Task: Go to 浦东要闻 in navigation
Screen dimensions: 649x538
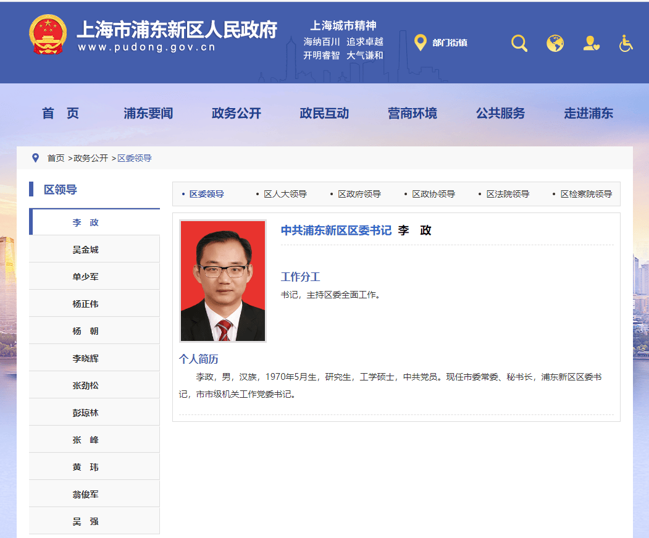Action: [x=148, y=114]
